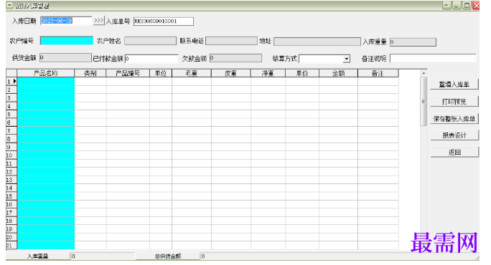491x265 pixels.
Task: Click the grid scrollbar up arrow
Action: 424,73
